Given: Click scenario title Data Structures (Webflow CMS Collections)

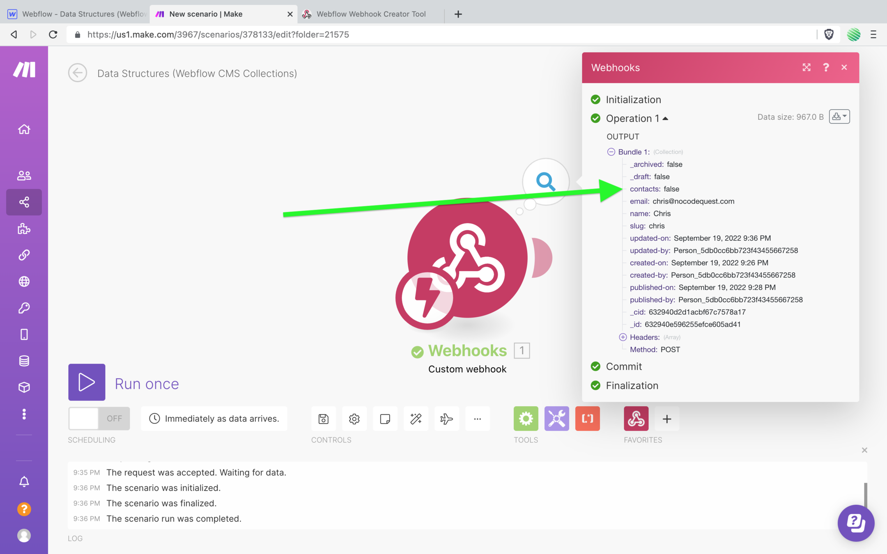Looking at the screenshot, I should (197, 73).
